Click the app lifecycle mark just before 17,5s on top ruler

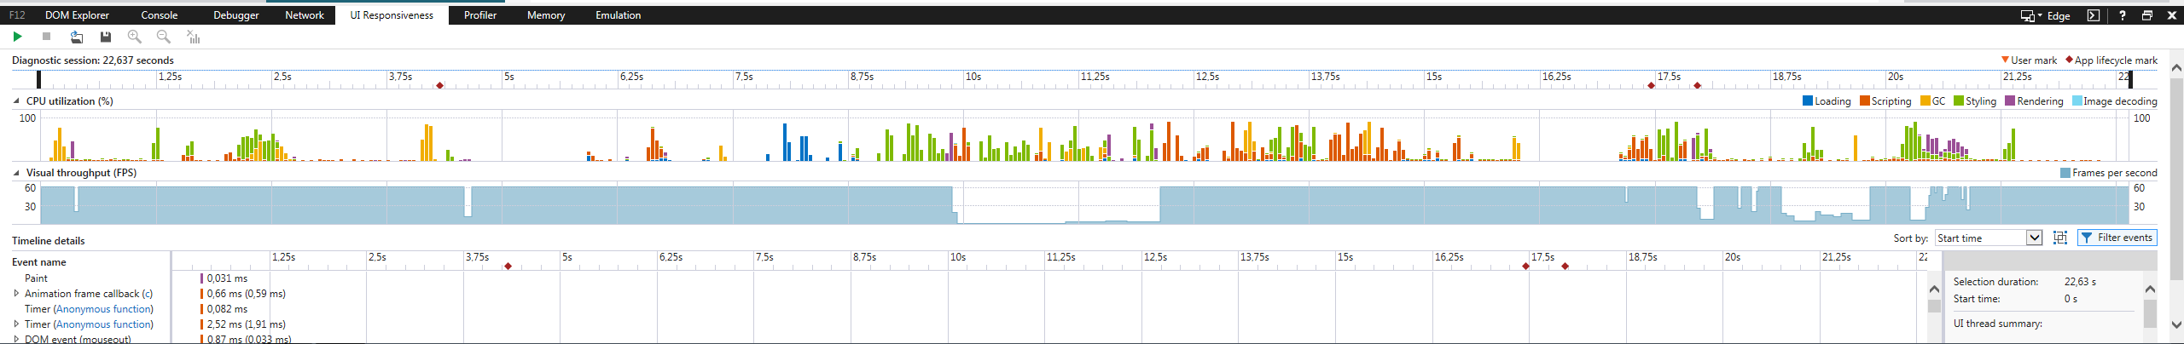(1652, 85)
